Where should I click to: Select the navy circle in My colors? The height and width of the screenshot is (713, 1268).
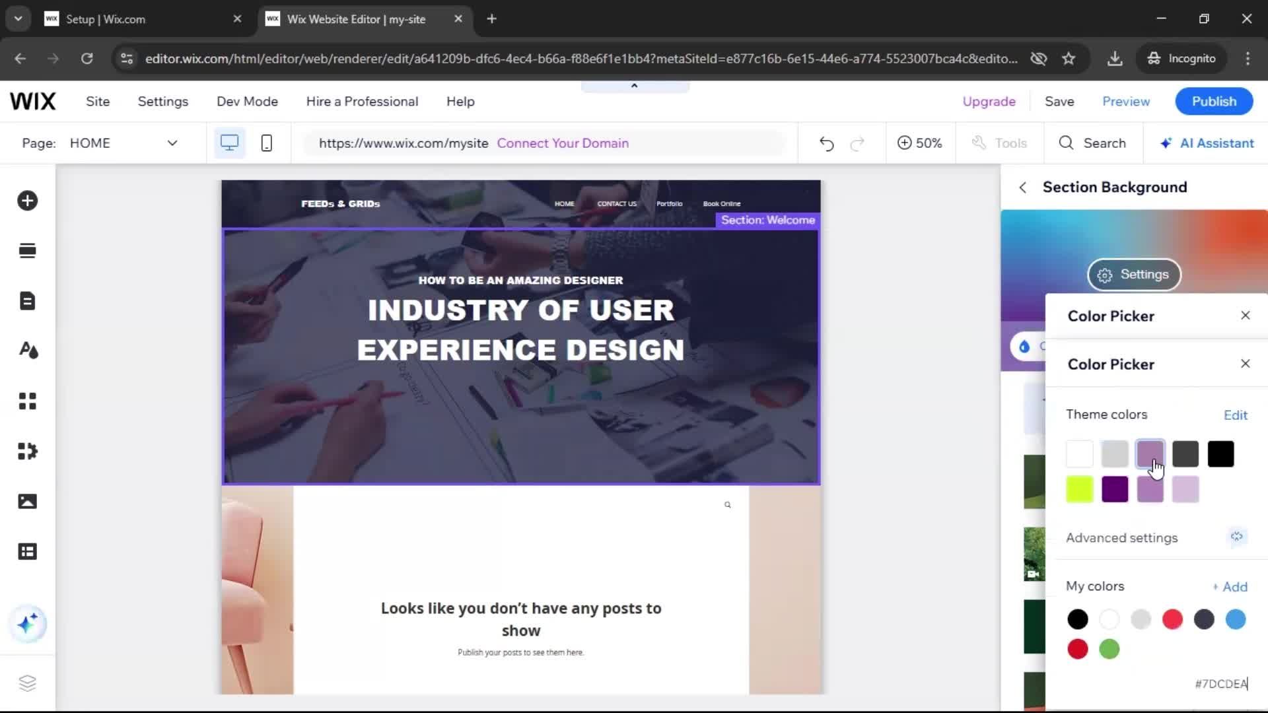1204,619
